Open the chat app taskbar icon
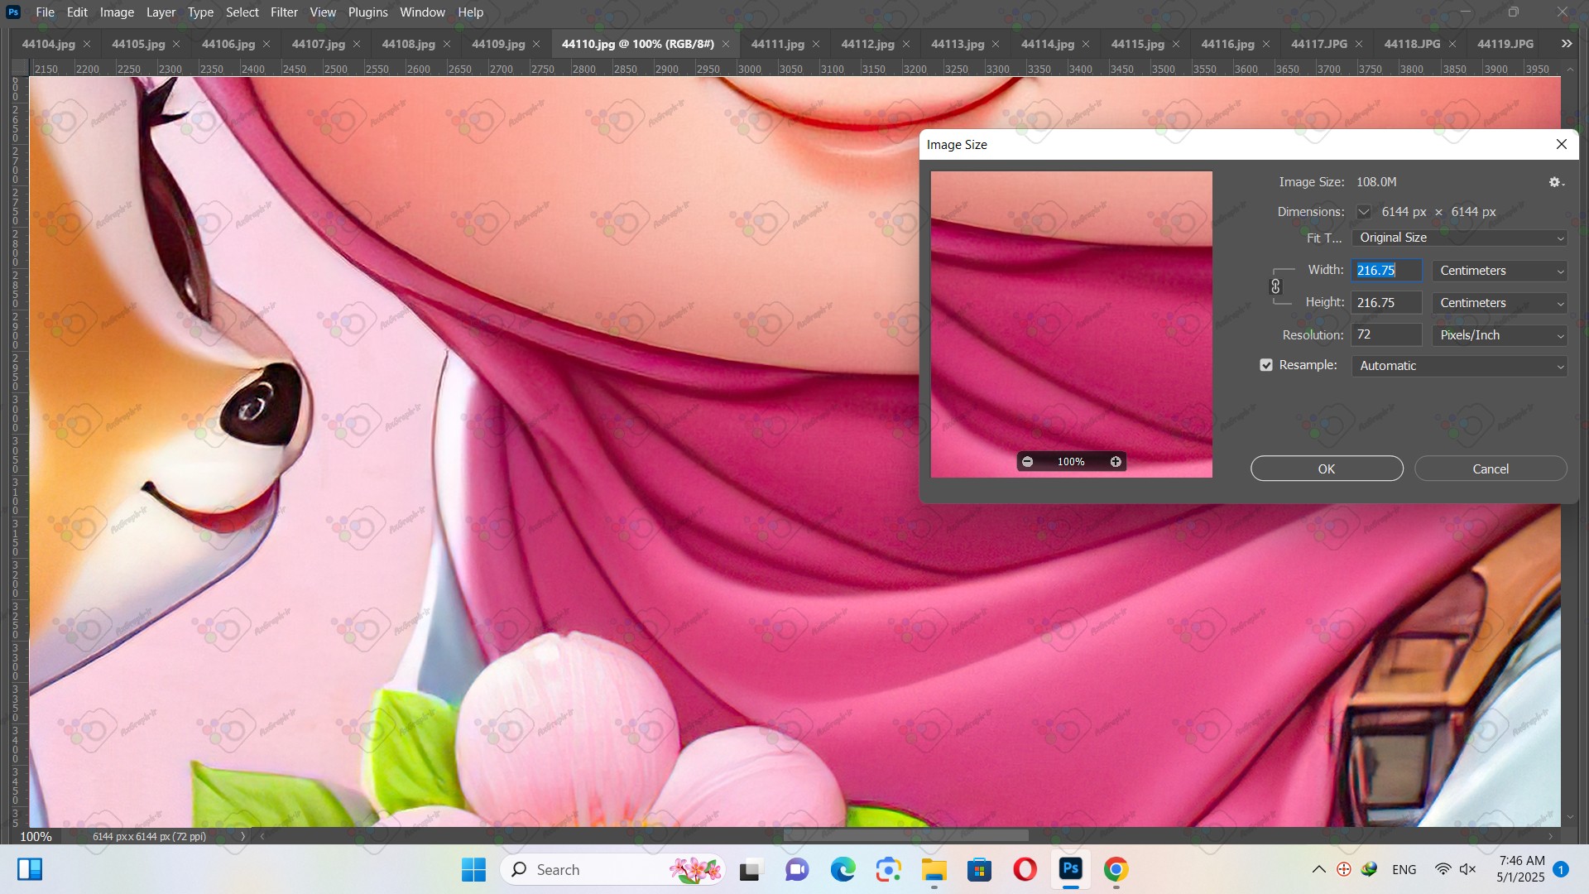Viewport: 1589px width, 894px height. coord(797,869)
